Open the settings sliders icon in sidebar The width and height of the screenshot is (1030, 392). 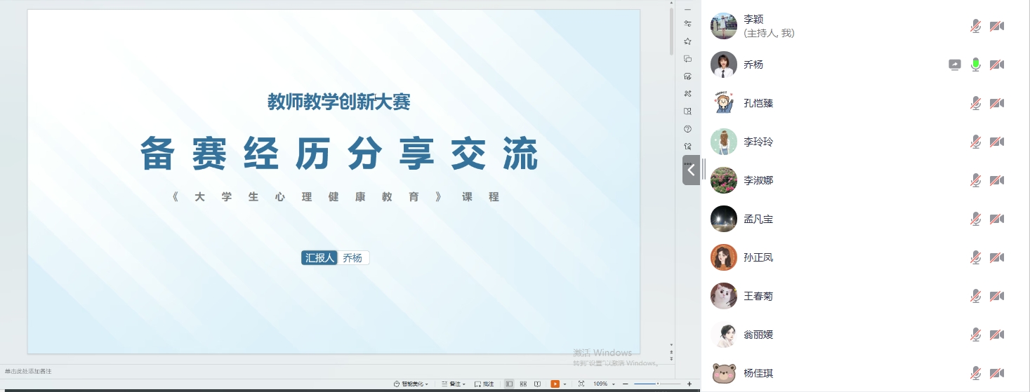[x=687, y=24]
